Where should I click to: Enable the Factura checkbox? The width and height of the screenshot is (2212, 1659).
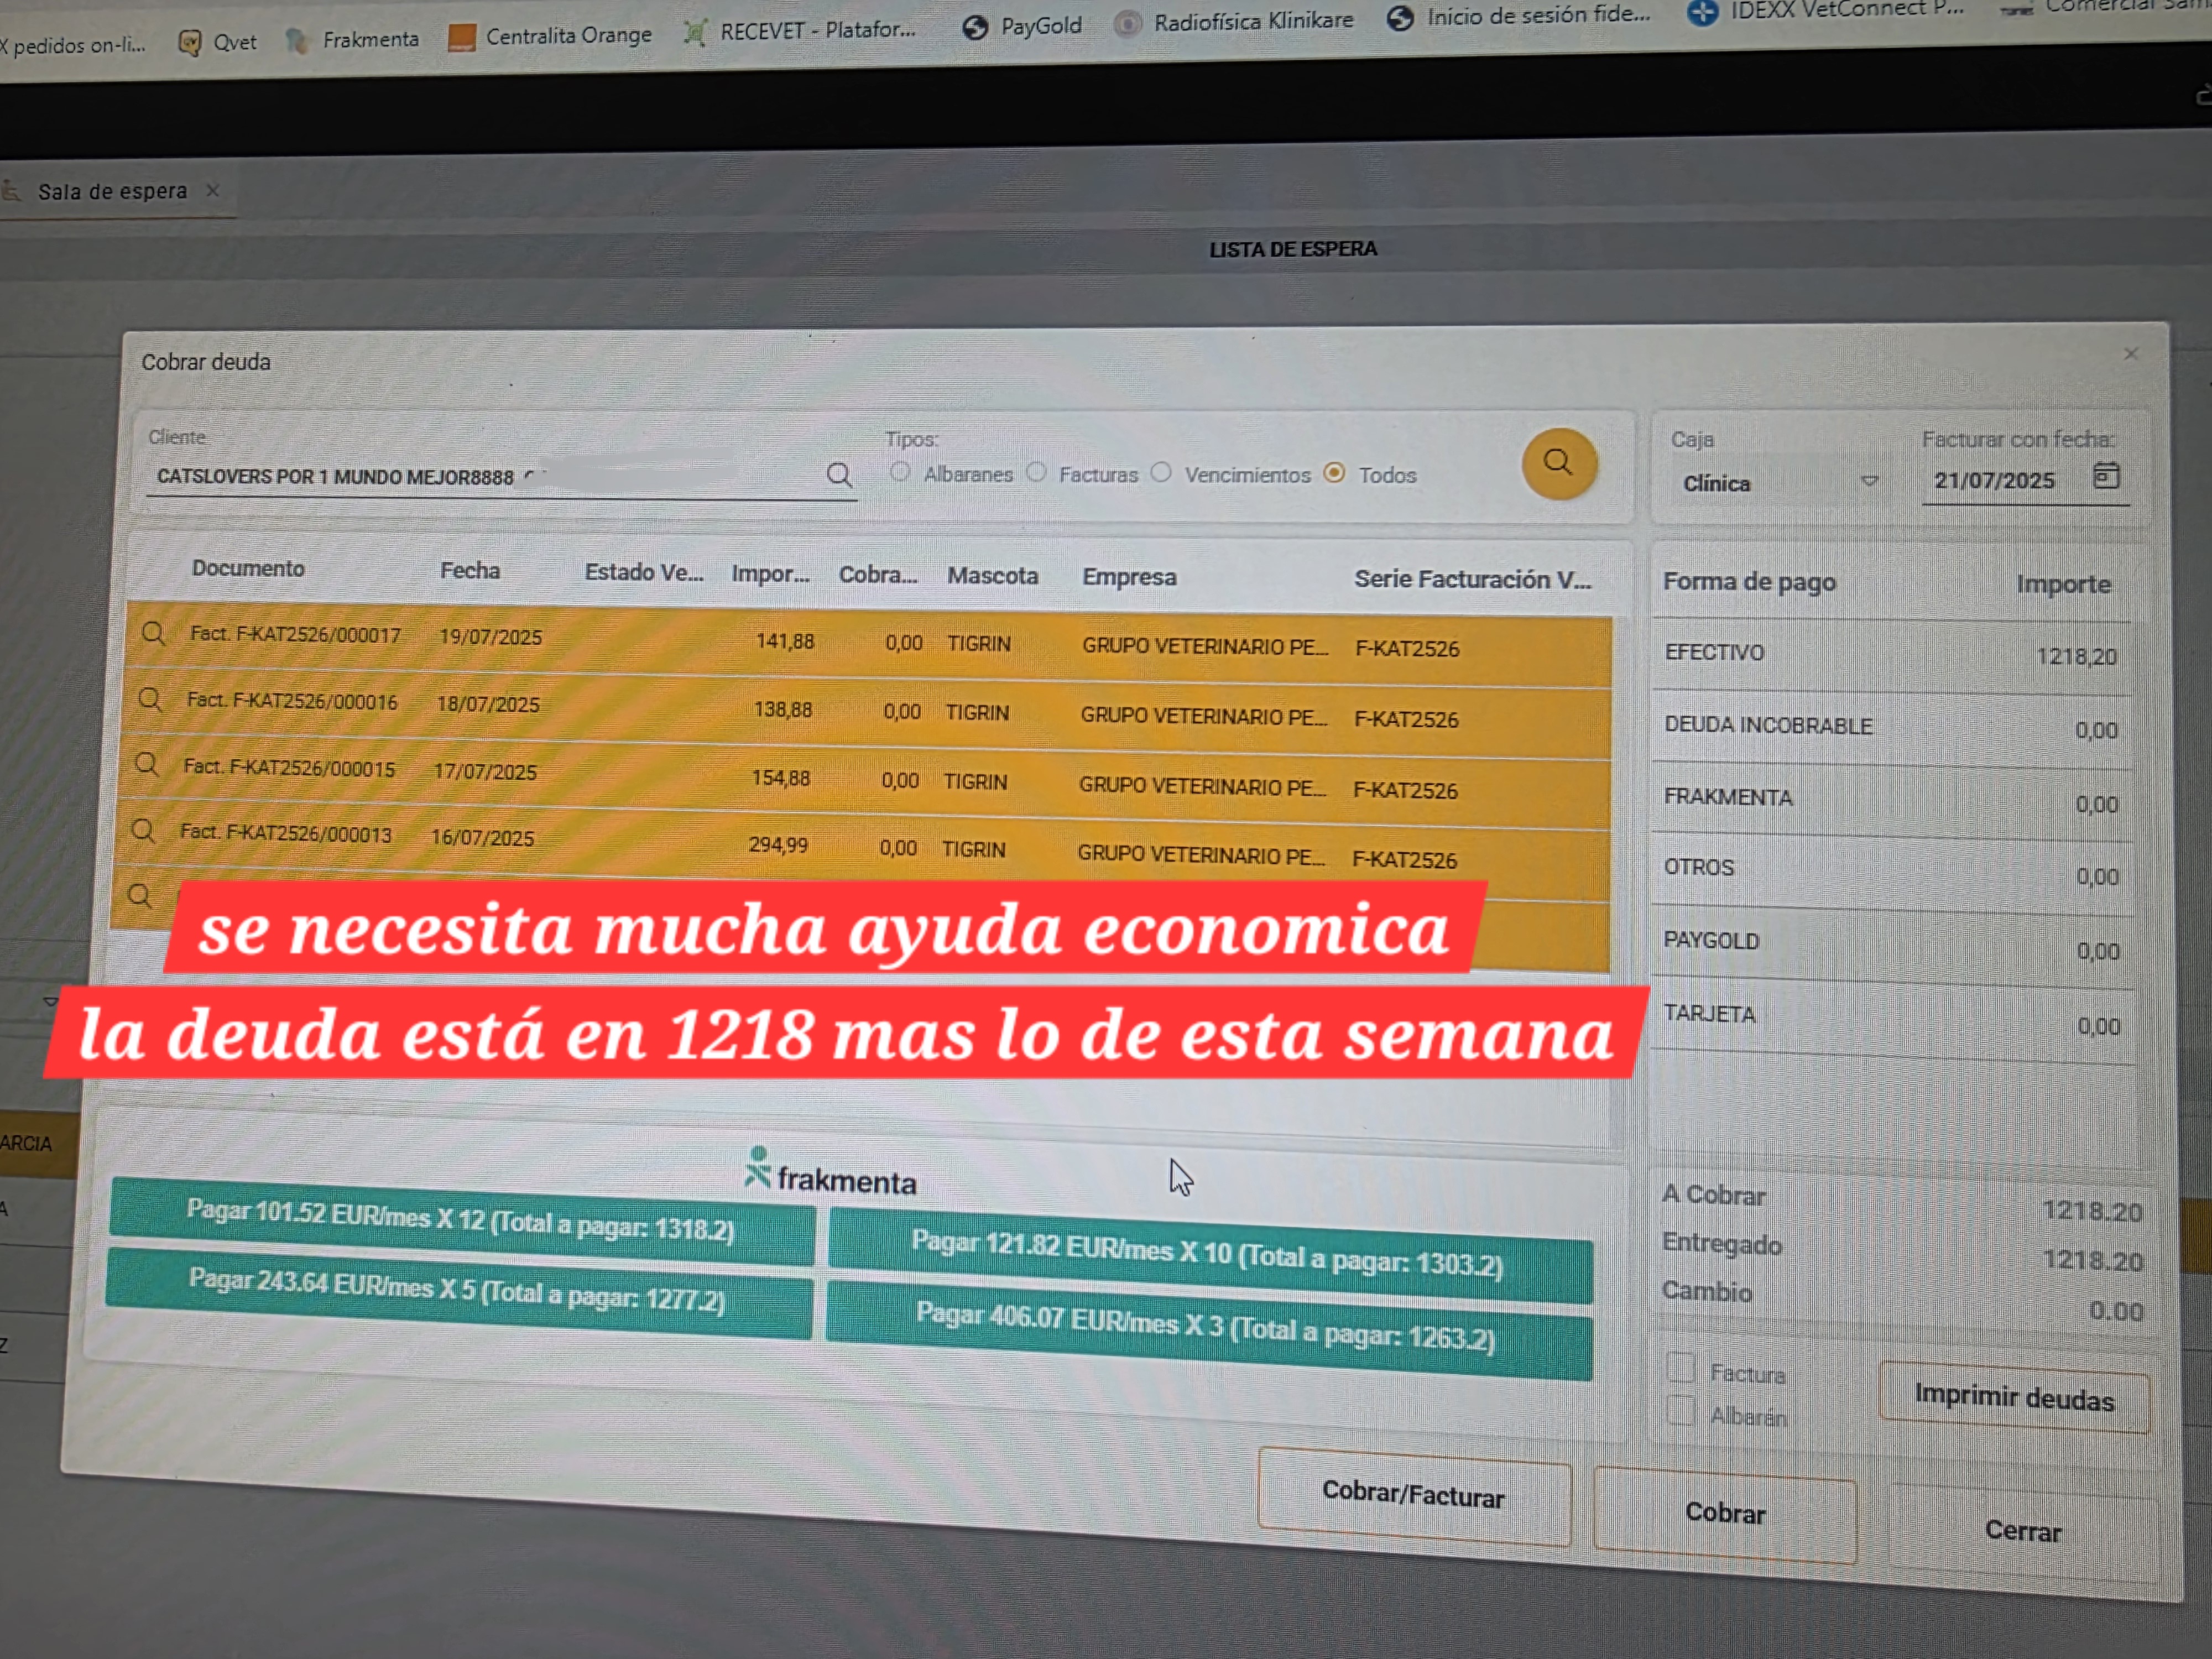click(x=1681, y=1368)
